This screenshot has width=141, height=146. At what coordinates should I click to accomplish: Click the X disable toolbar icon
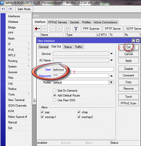60,29
